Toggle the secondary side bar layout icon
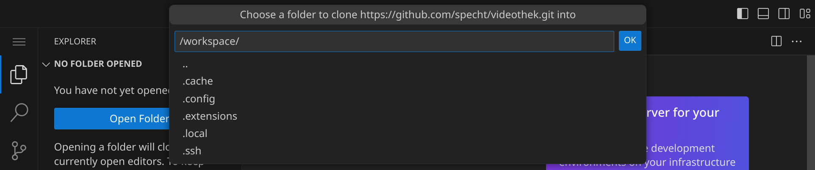This screenshot has width=815, height=170. point(784,14)
